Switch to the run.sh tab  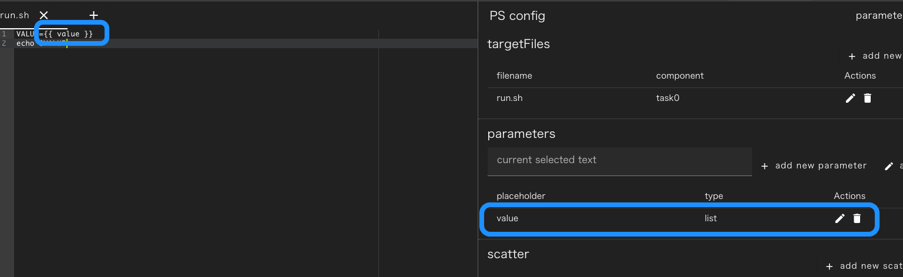click(15, 15)
